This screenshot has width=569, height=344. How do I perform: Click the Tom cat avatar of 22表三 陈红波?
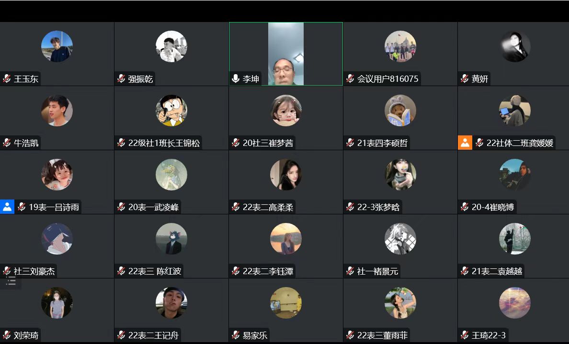pyautogui.click(x=171, y=239)
